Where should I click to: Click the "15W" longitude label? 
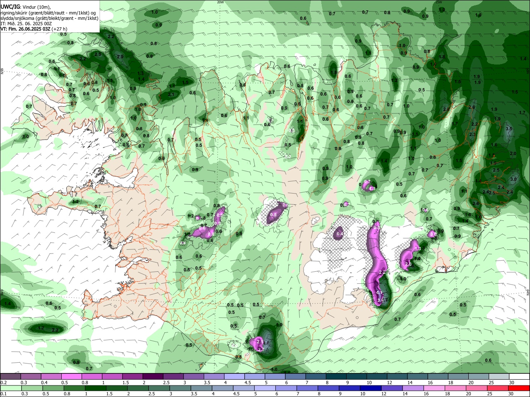coord(438,2)
